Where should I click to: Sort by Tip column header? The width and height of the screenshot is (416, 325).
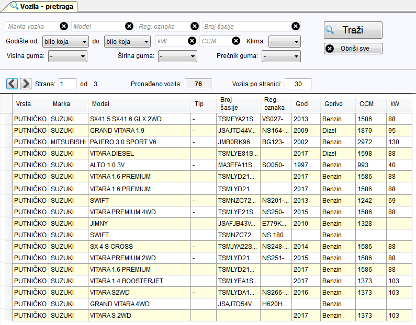(204, 103)
